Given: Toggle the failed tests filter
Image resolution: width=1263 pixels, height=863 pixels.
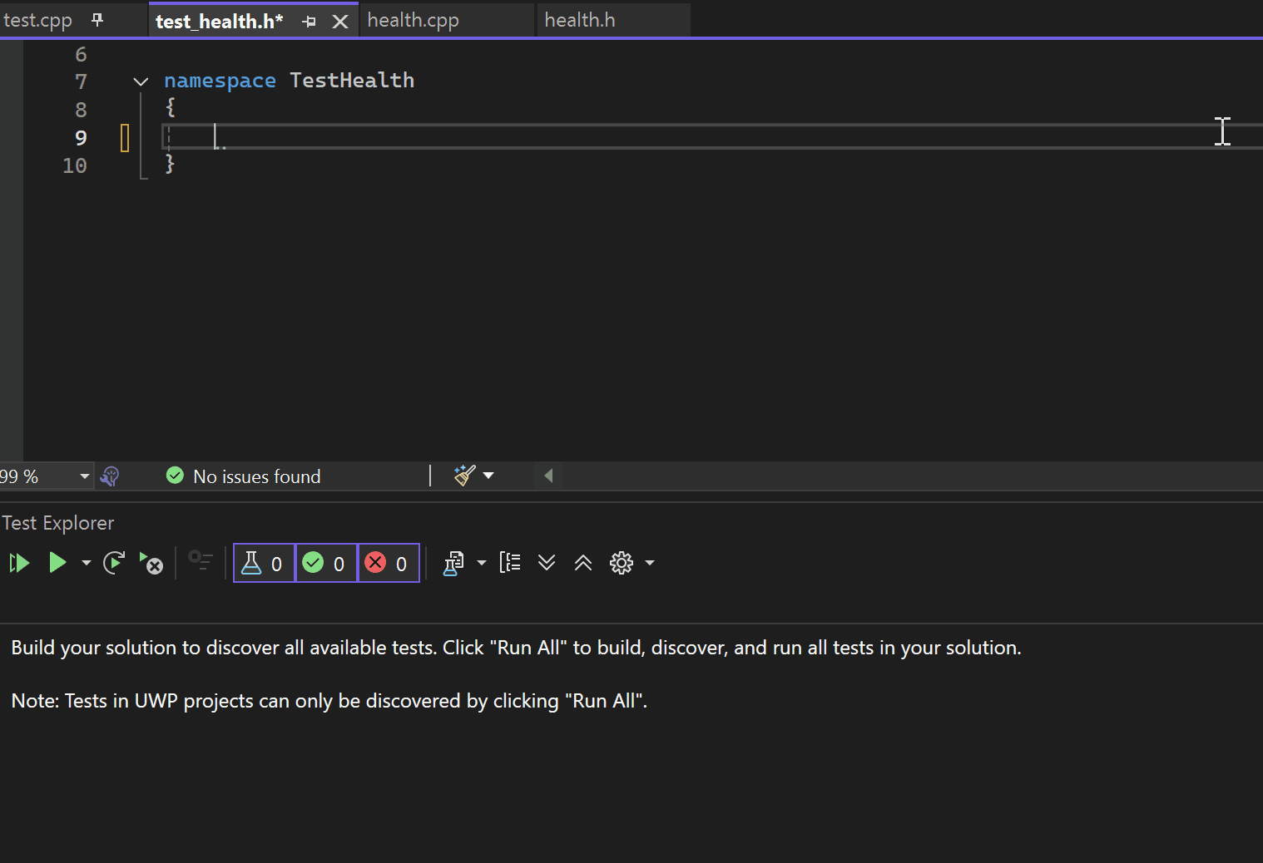Looking at the screenshot, I should tap(389, 563).
